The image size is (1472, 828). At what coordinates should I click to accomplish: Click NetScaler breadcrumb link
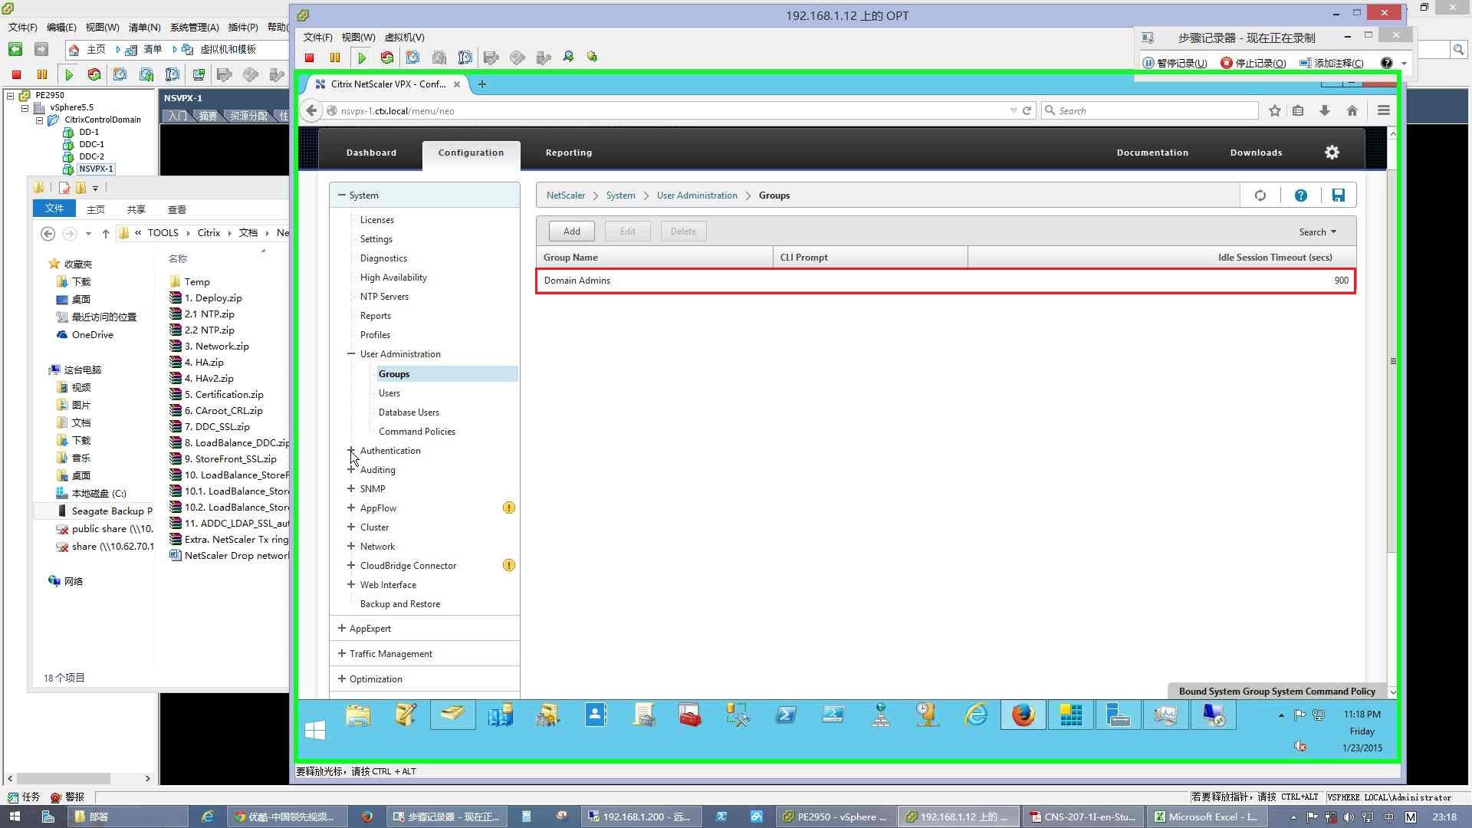click(566, 195)
